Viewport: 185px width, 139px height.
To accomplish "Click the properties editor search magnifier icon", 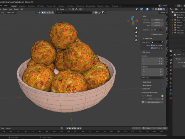I will (182, 51).
